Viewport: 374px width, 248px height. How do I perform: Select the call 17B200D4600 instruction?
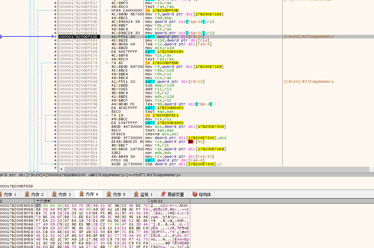click(x=164, y=123)
